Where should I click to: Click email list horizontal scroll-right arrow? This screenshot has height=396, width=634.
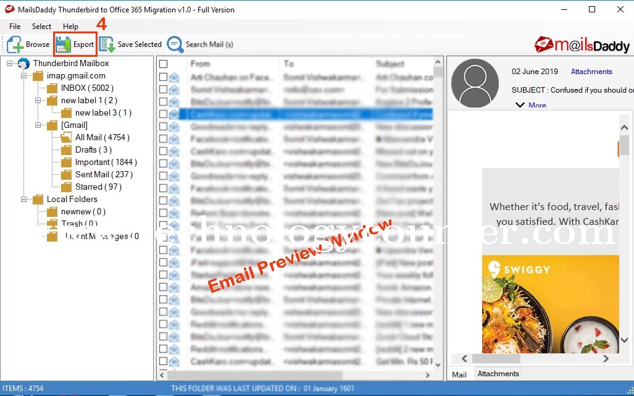428,375
